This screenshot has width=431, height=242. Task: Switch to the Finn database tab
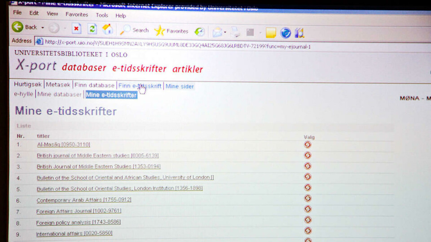94,85
